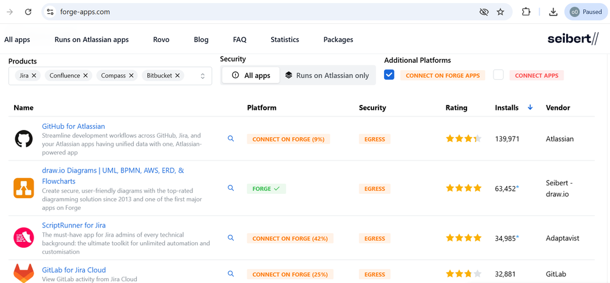Click the Installs descending sort arrow
The width and height of the screenshot is (610, 283).
click(x=530, y=108)
